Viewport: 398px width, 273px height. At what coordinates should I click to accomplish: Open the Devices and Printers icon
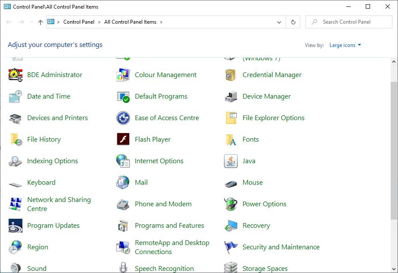(x=16, y=118)
